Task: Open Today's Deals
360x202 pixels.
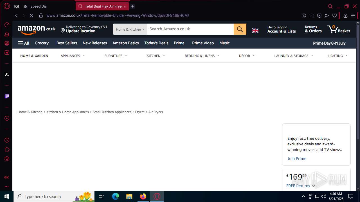Action: tap(156, 43)
